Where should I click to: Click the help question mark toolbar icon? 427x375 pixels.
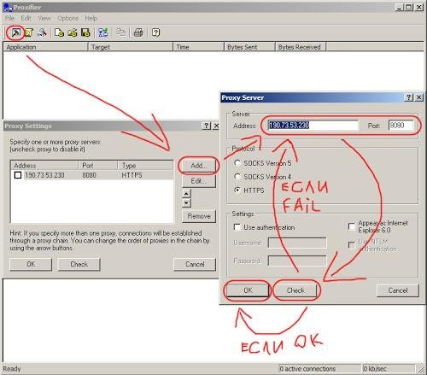pyautogui.click(x=155, y=32)
